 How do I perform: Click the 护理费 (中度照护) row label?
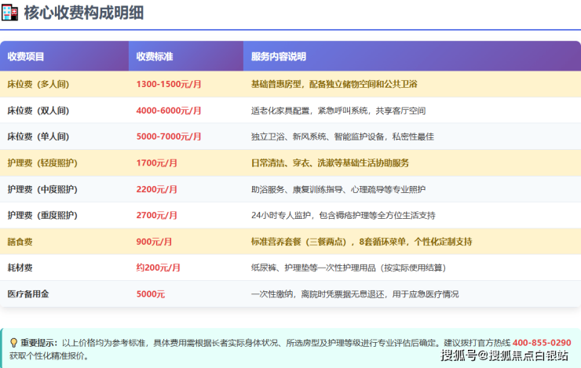[42, 189]
